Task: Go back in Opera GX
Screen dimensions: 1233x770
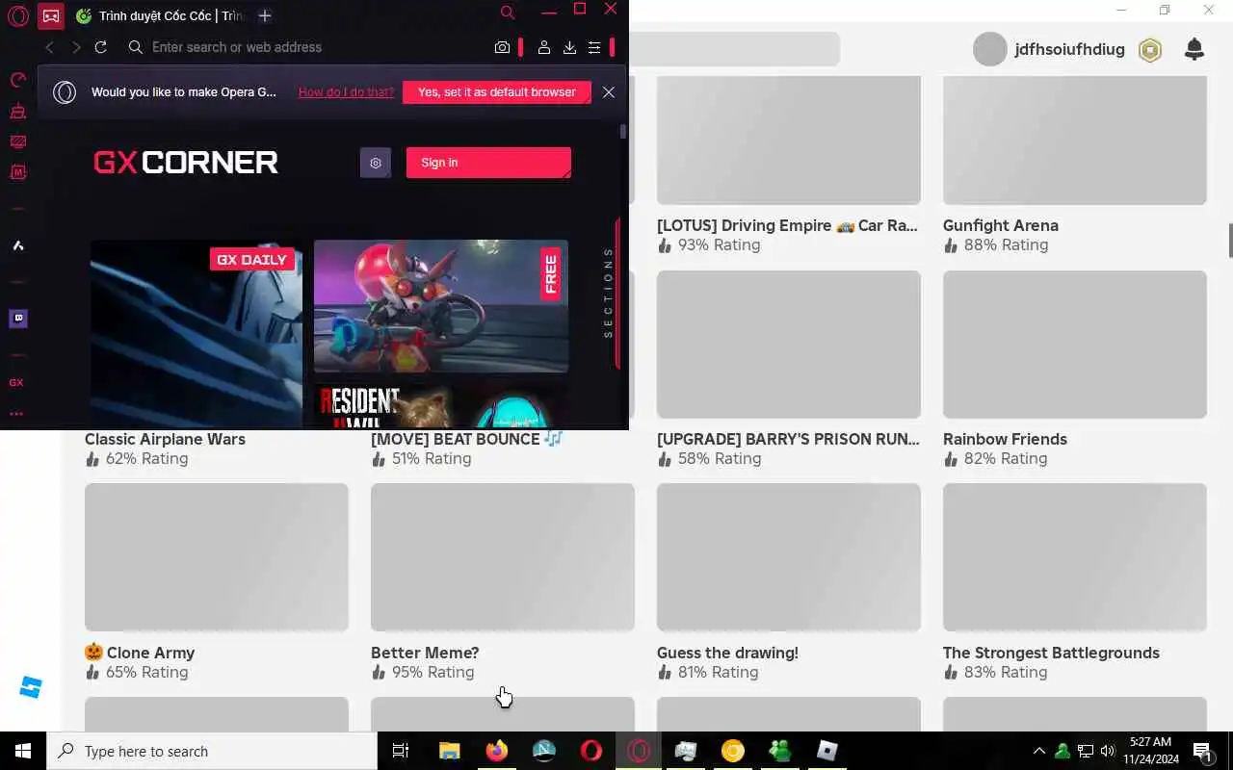Action: [50, 47]
